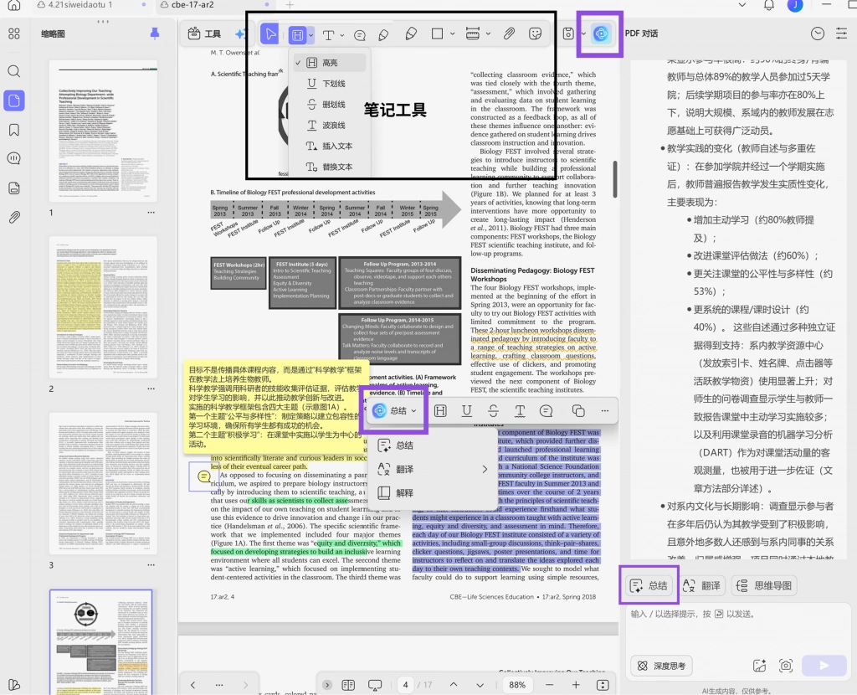The width and height of the screenshot is (857, 695).
Task: Open the search panel in left sidebar
Action: [x=14, y=71]
